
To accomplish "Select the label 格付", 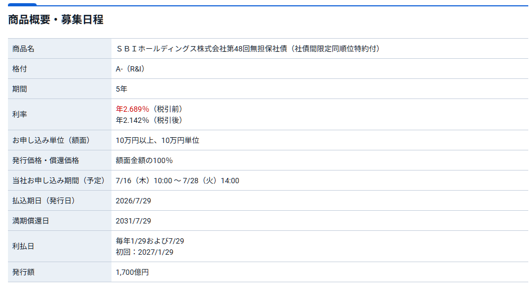I will (20, 69).
